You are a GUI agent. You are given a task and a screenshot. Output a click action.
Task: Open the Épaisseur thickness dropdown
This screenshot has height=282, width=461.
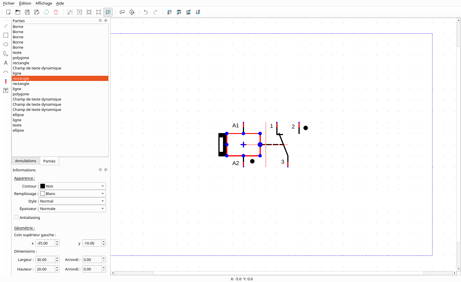(72, 209)
